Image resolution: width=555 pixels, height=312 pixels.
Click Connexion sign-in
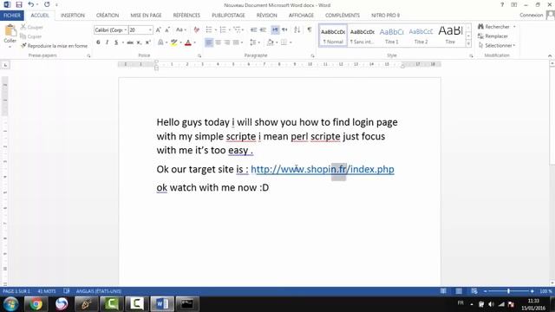tap(531, 16)
